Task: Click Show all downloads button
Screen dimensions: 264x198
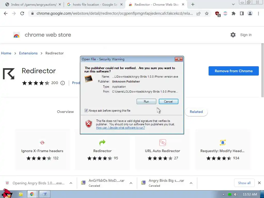Action: pos(244,183)
